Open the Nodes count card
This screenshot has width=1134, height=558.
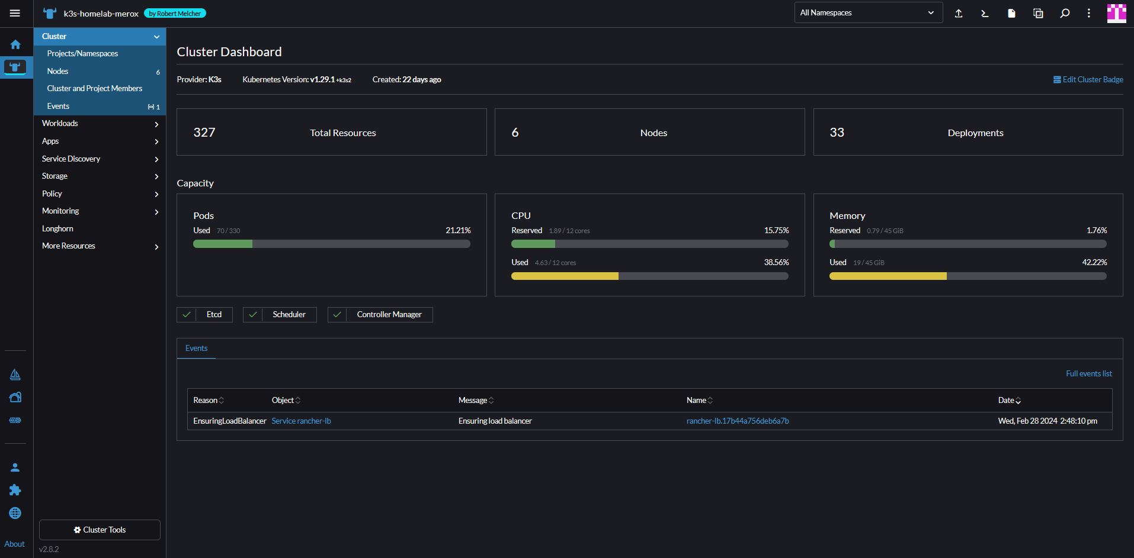[x=649, y=132]
